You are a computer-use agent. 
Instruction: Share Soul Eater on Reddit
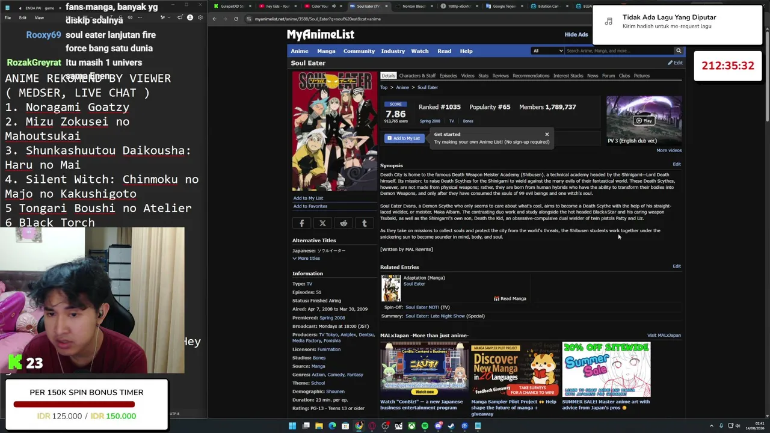(343, 223)
